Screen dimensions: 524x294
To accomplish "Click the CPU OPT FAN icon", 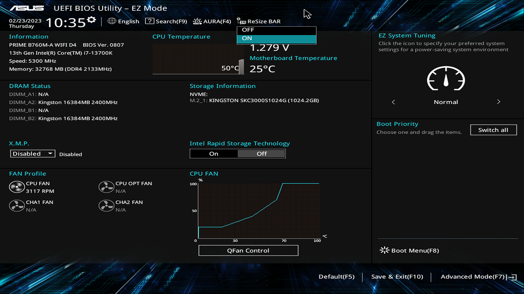I will click(106, 187).
